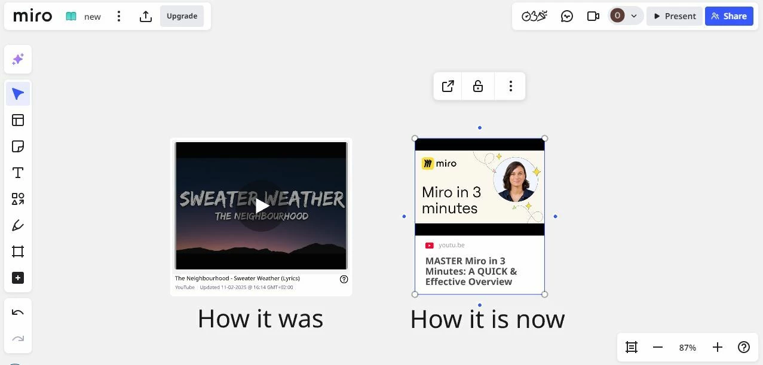
Task: Click the board name 'new'
Action: click(x=93, y=17)
